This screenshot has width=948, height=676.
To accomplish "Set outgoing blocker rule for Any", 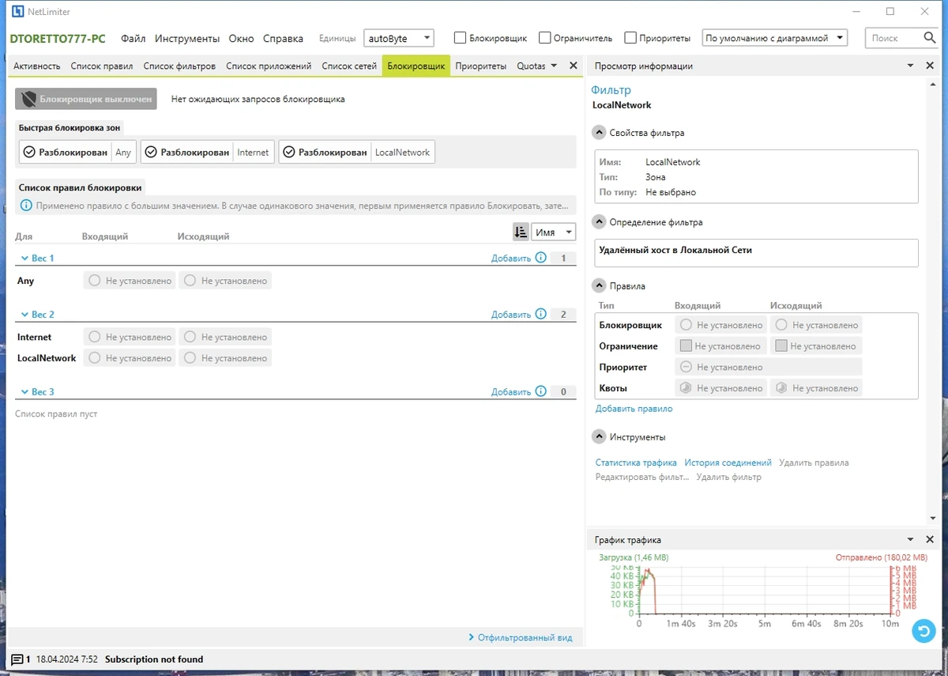I will pos(225,281).
